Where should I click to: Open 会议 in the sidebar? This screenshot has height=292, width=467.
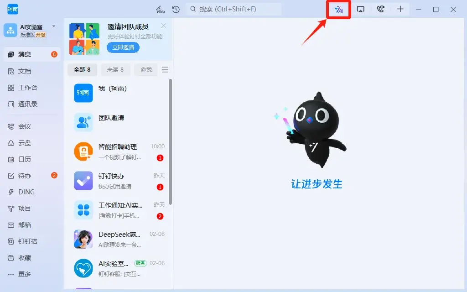click(32, 126)
